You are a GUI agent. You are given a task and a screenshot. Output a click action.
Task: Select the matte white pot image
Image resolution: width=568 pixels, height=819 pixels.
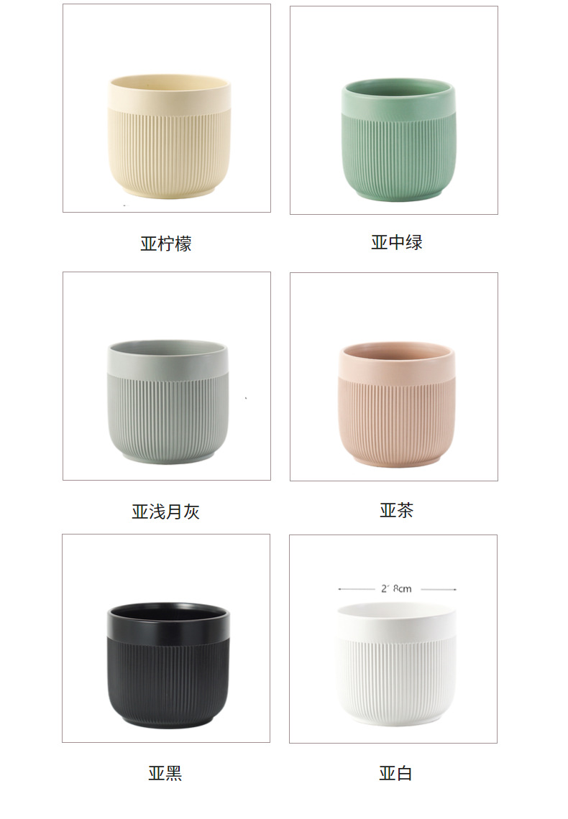pyautogui.click(x=393, y=639)
